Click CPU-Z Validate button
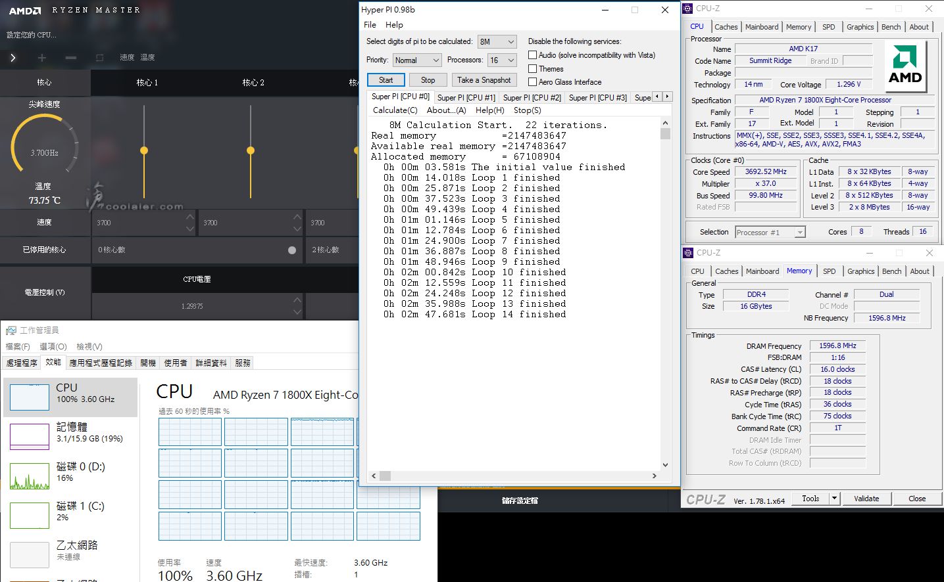Image resolution: width=944 pixels, height=582 pixels. click(866, 499)
